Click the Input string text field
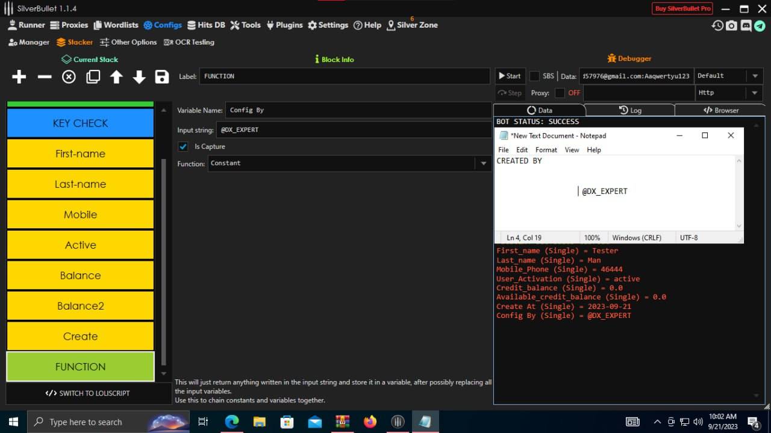Viewport: 771px width, 433px height. [x=354, y=130]
